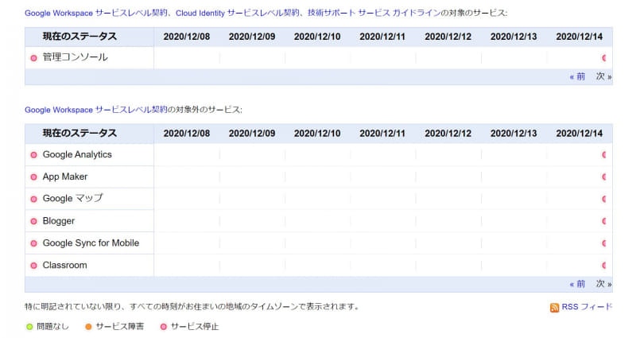Screen dimensions: 636x338
Task: Click 2020/12/08 header in first table
Action: point(187,37)
